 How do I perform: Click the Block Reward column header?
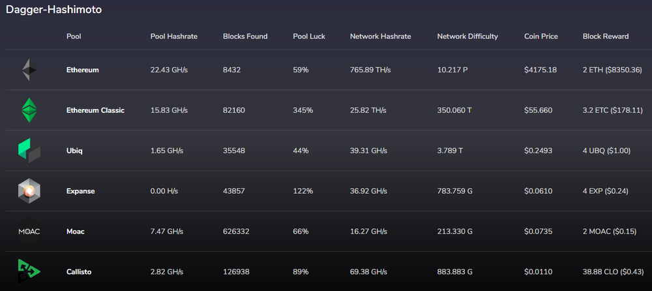[606, 37]
